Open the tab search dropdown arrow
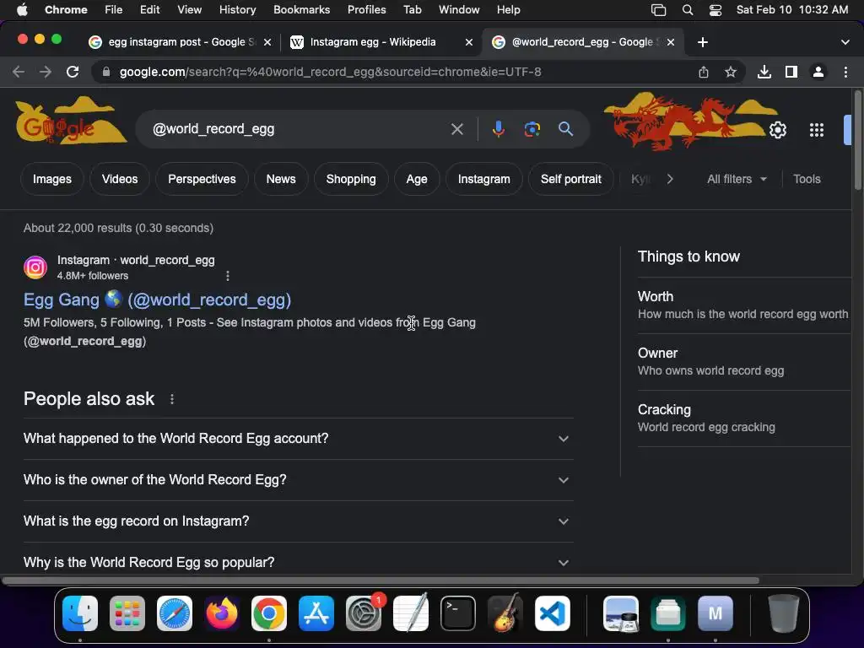This screenshot has height=648, width=864. [x=845, y=42]
